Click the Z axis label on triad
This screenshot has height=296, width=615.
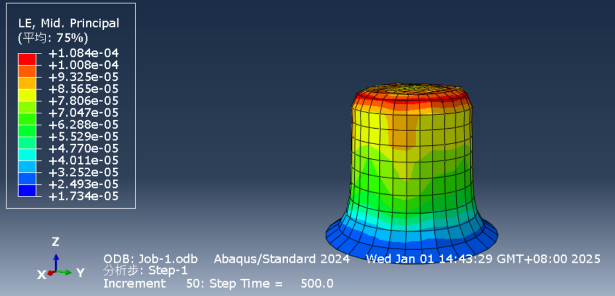(55, 242)
